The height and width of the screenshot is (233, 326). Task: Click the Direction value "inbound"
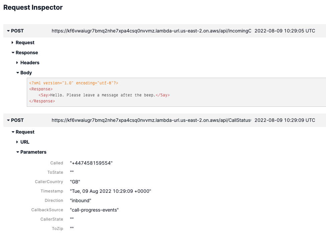click(x=81, y=201)
